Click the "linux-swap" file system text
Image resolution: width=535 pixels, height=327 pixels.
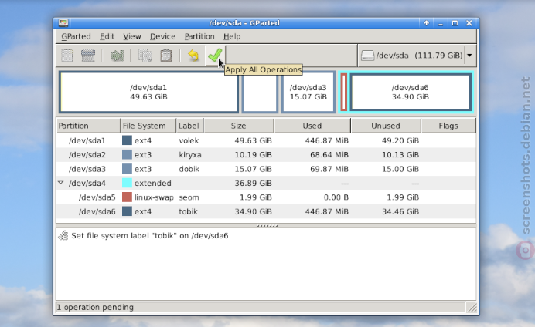coord(154,197)
